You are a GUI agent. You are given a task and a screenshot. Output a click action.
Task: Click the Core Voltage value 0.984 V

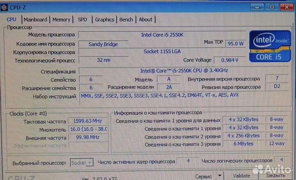point(230,60)
